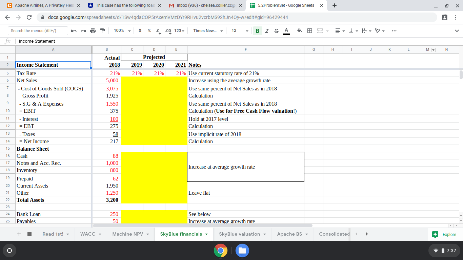
Task: Add a new sheet with the plus button
Action: 19,234
